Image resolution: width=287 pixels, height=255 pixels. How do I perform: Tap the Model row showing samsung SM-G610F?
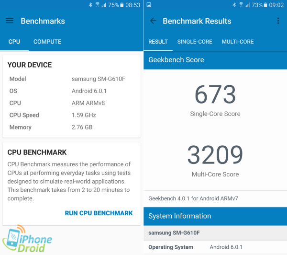click(x=72, y=79)
